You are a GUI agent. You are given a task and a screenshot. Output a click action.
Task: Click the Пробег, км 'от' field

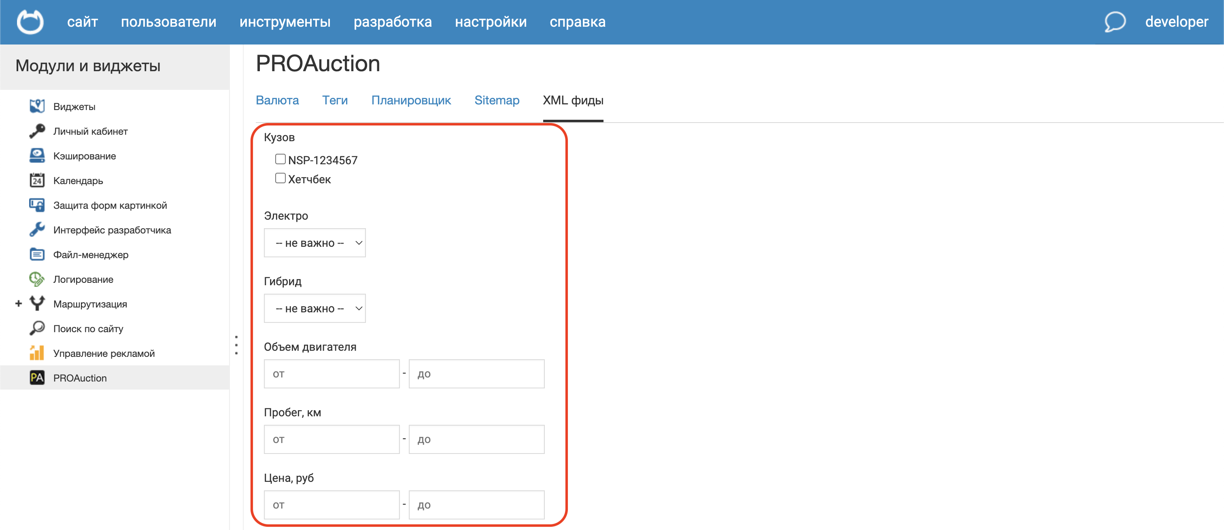tap(331, 439)
